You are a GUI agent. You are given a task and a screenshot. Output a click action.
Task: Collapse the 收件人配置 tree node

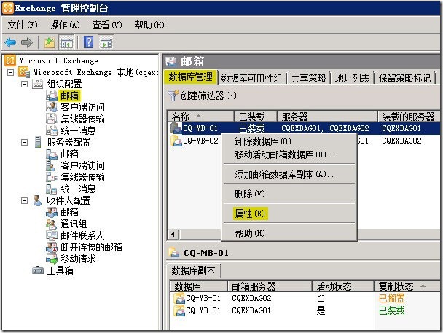pyautogui.click(x=24, y=200)
